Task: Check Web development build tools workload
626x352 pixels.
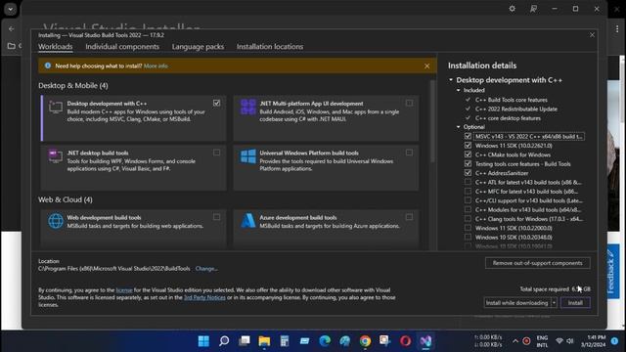Action: pyautogui.click(x=216, y=217)
